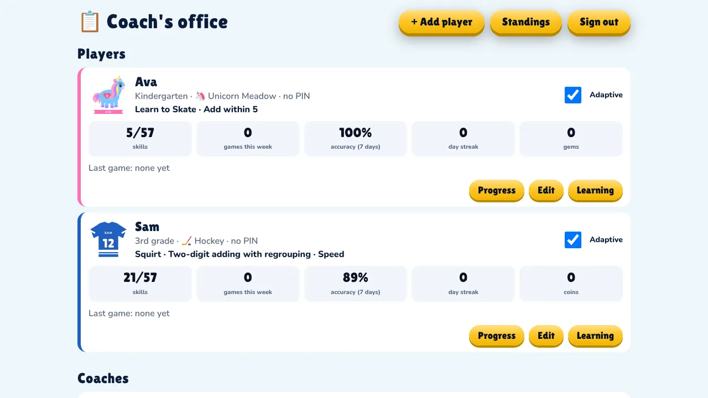Click Sam's coins count tile
708x398 pixels.
coord(571,284)
